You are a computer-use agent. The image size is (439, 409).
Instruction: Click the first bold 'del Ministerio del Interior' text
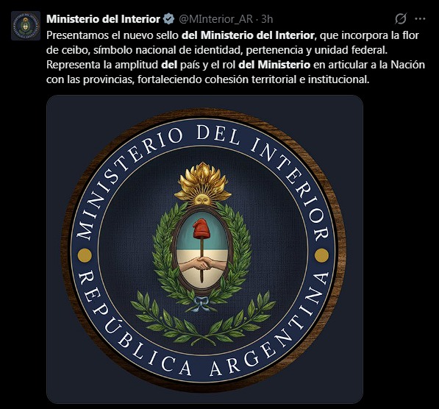coord(248,35)
